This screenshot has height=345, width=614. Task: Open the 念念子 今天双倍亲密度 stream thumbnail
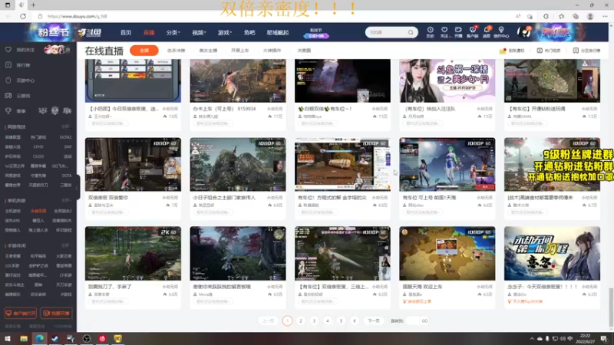[552, 253]
